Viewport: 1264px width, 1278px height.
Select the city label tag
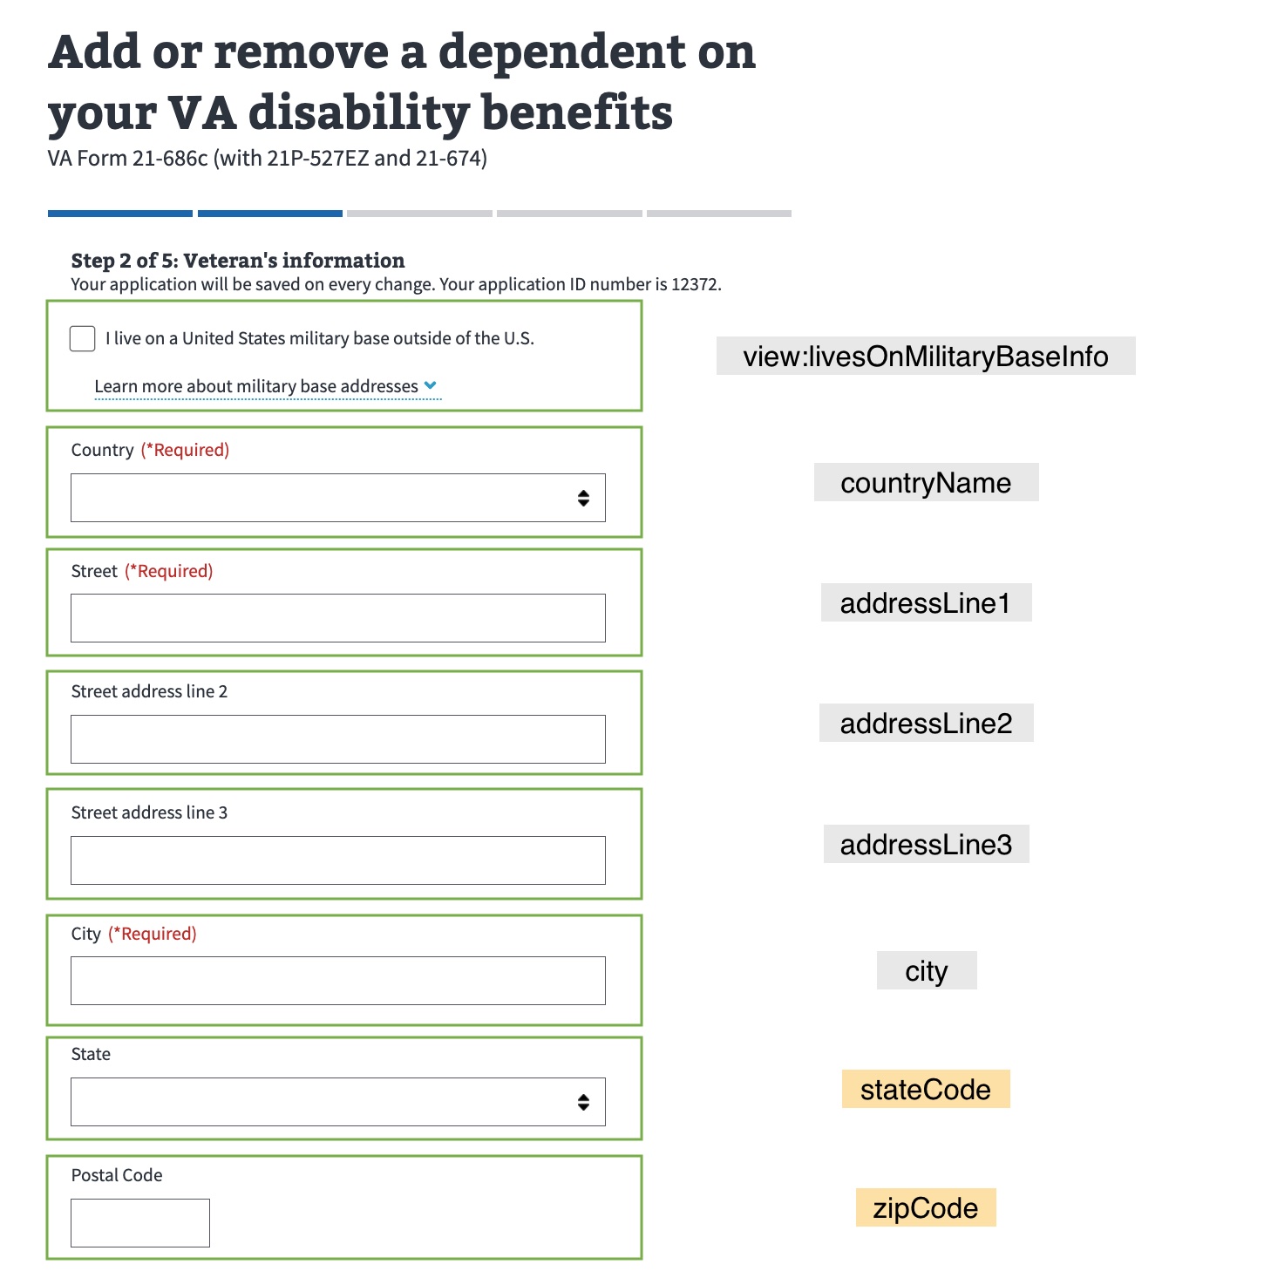(926, 970)
